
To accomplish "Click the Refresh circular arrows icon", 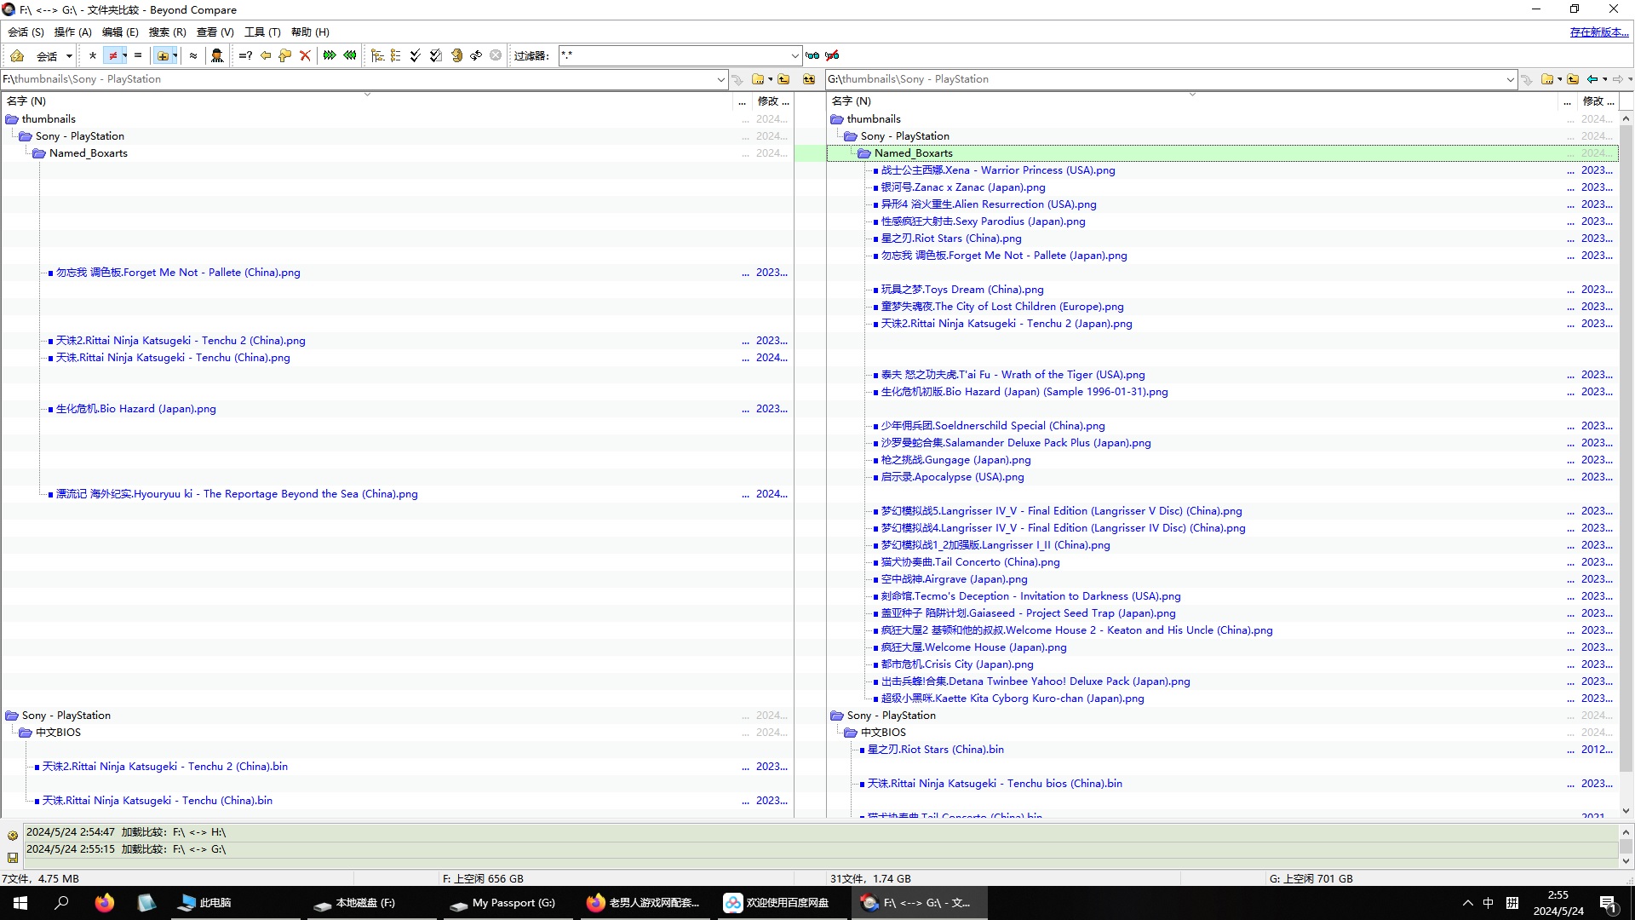I will [456, 55].
